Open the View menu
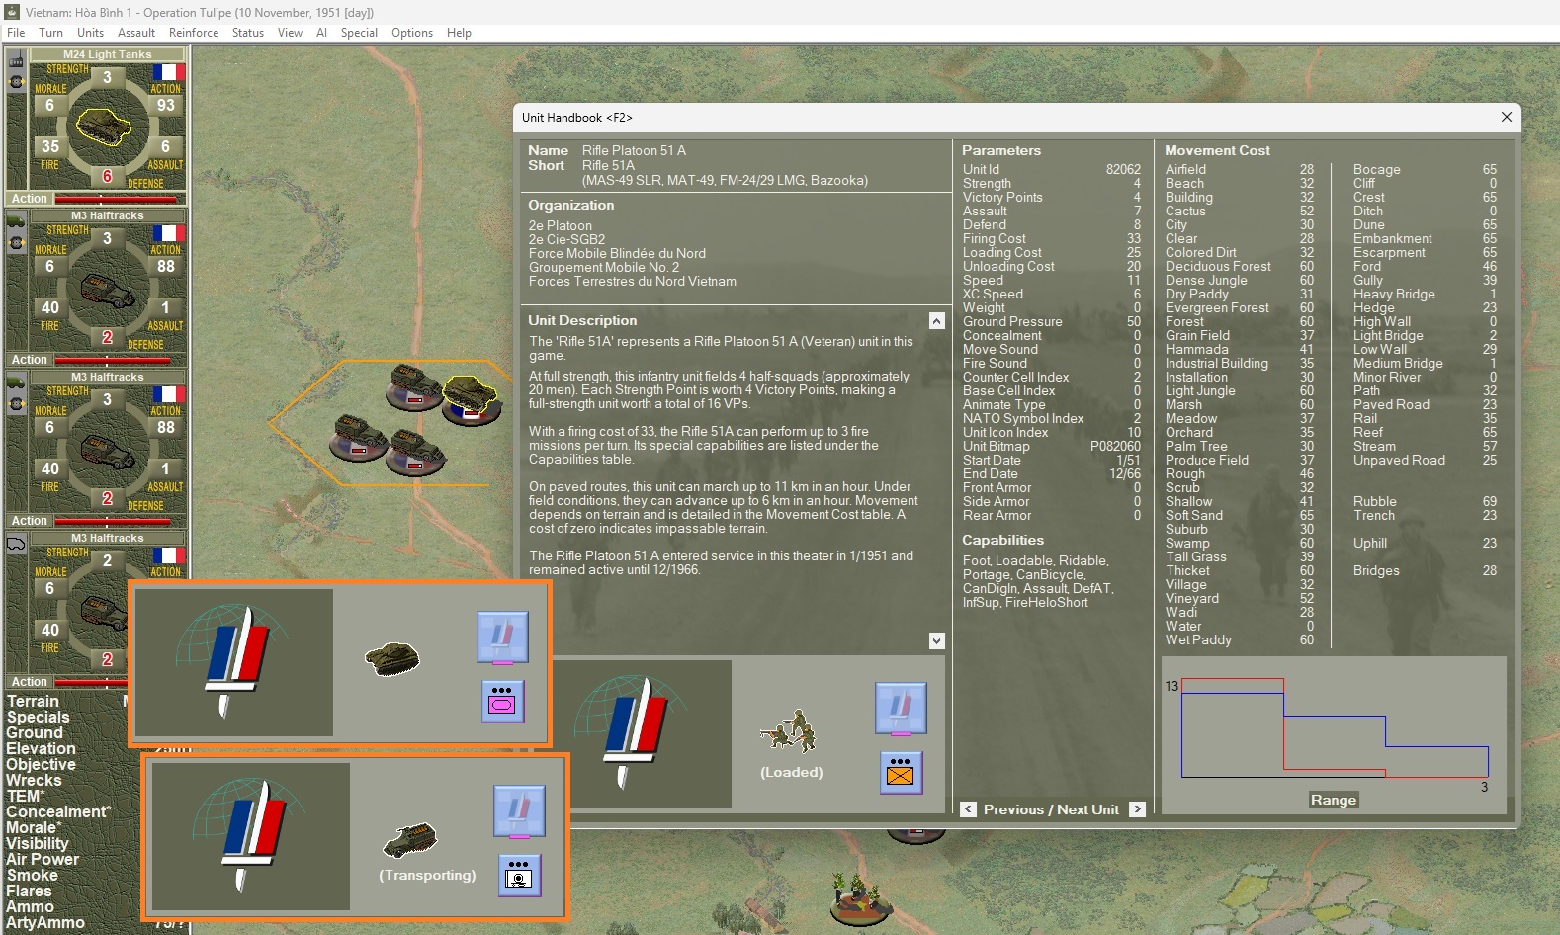This screenshot has width=1560, height=935. click(290, 33)
